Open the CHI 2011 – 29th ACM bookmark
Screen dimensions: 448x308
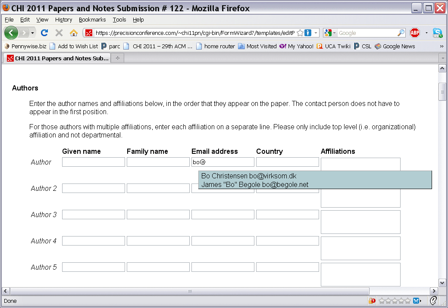(158, 46)
